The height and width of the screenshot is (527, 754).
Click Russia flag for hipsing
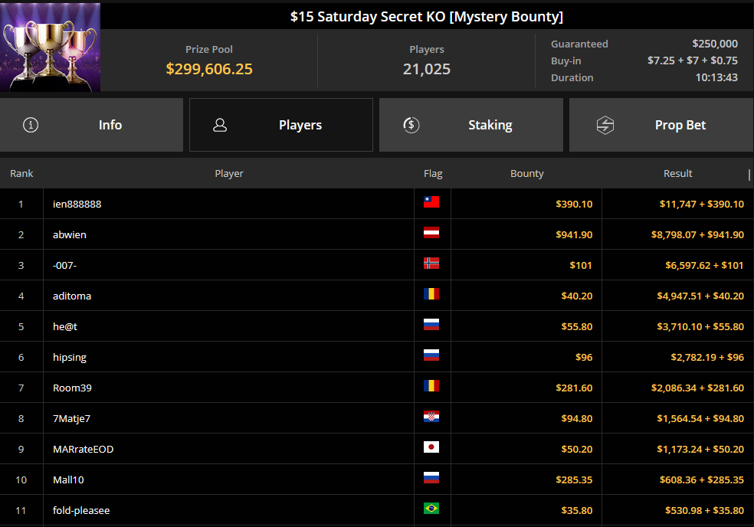pyautogui.click(x=431, y=355)
